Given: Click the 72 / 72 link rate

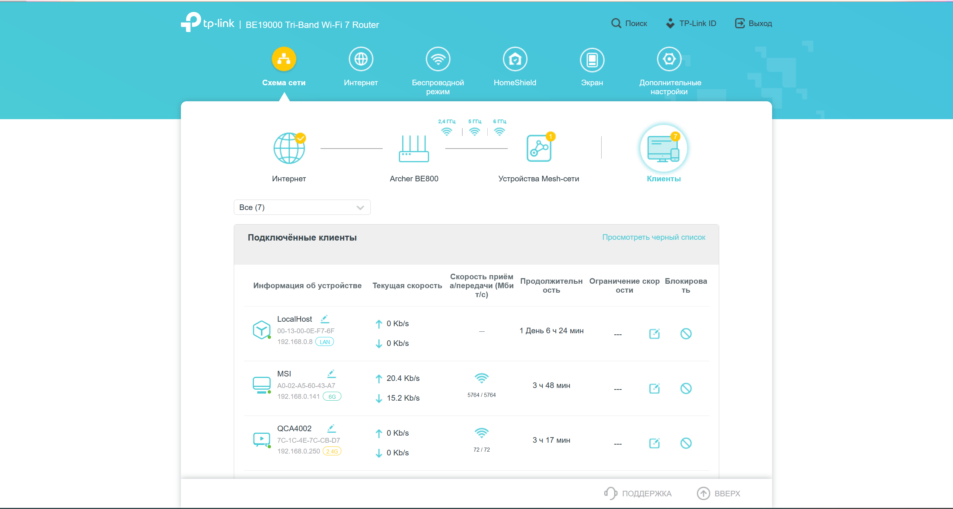Looking at the screenshot, I should 482,450.
